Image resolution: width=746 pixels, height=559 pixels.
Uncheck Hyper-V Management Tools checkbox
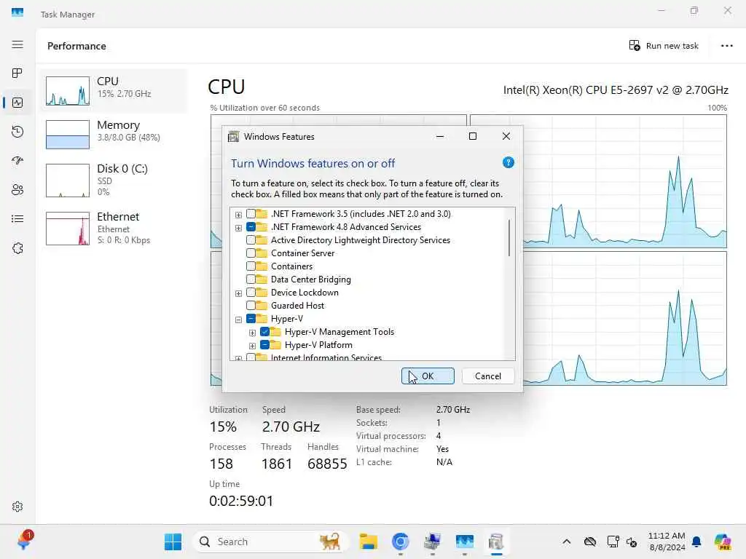265,332
